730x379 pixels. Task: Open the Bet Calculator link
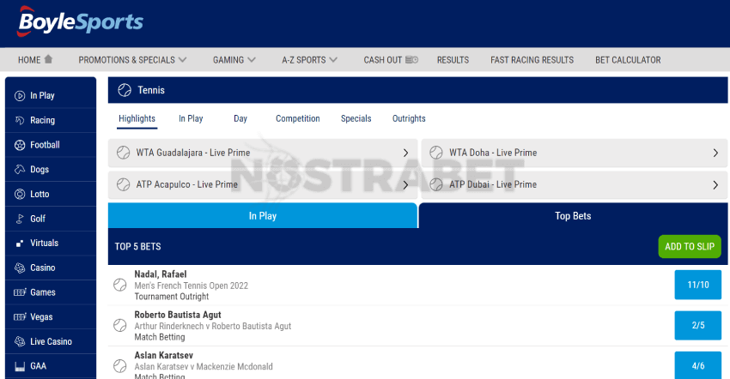[x=628, y=60]
